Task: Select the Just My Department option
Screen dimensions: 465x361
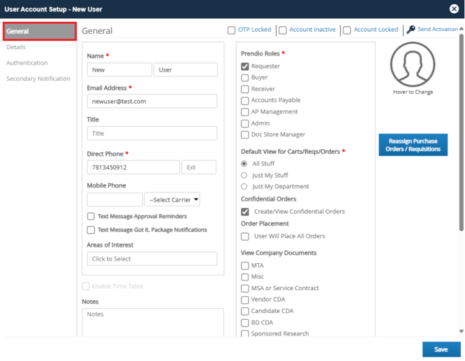Action: [244, 186]
